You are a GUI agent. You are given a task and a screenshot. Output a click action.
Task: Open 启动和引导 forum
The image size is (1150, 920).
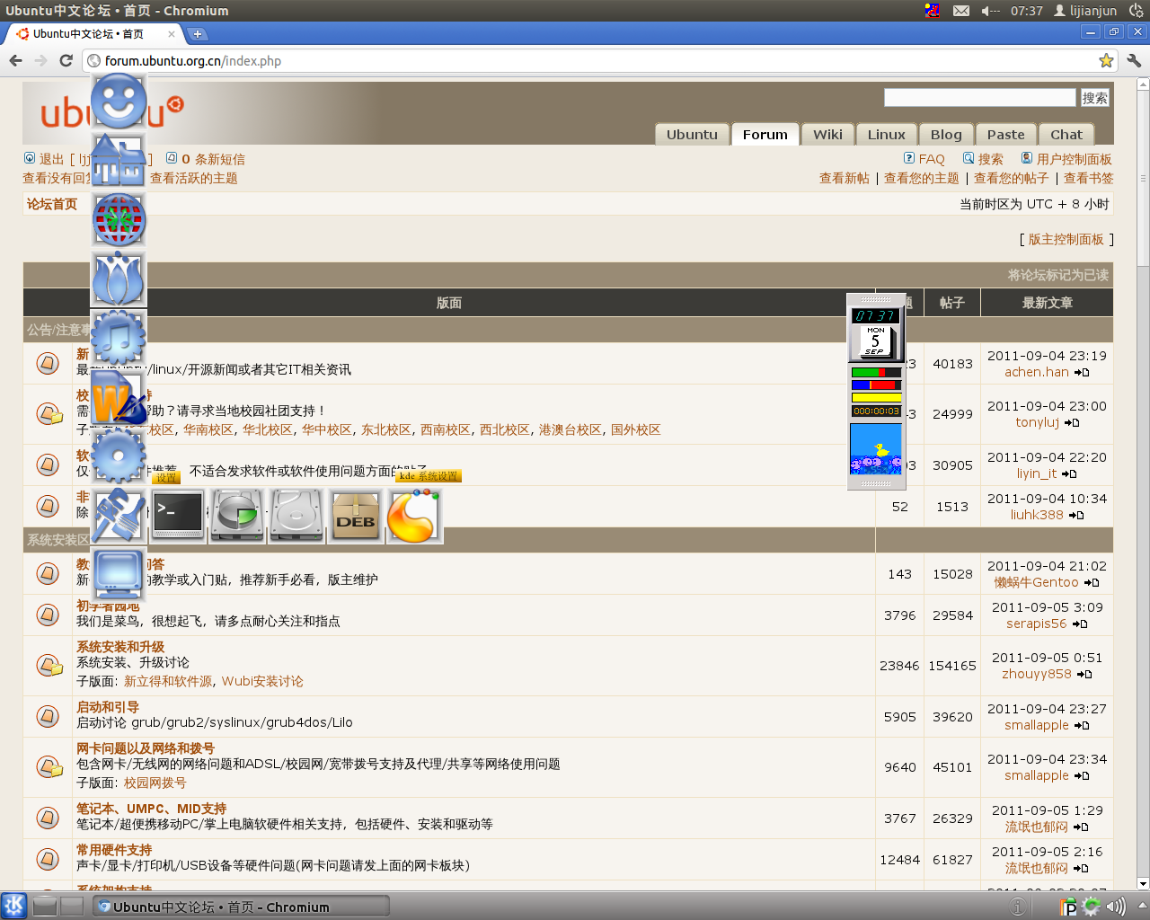tap(108, 707)
